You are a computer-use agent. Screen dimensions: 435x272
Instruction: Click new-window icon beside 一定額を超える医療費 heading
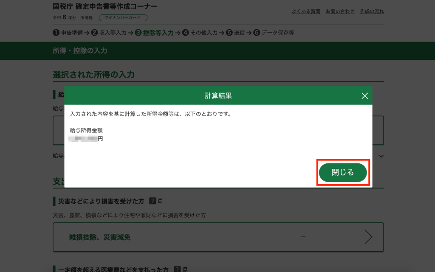tap(185, 269)
